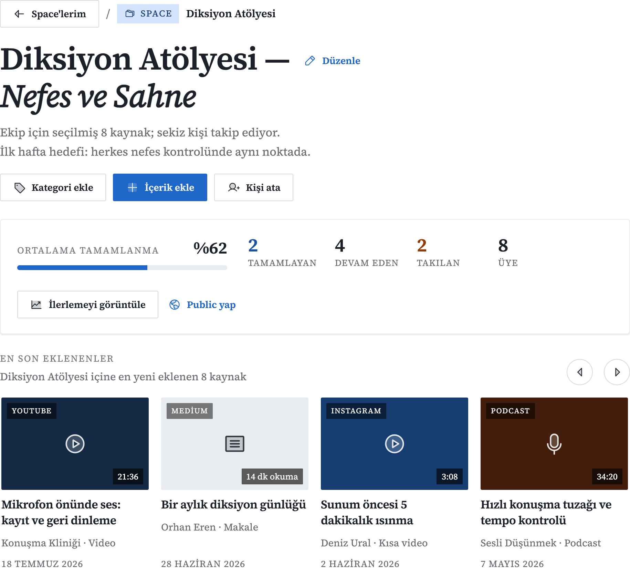The width and height of the screenshot is (630, 576).
Task: Click the plus icon in İçerik ekle
Action: tap(133, 187)
